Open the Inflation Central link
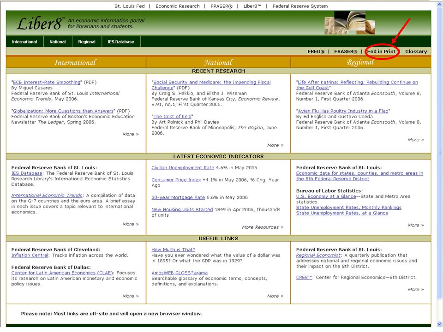The width and height of the screenshot is (443, 332). click(30, 255)
